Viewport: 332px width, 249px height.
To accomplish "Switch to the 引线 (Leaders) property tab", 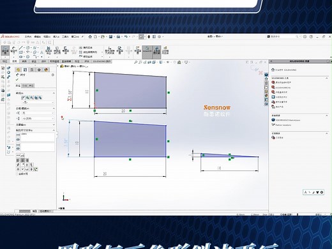I will point(25,86).
